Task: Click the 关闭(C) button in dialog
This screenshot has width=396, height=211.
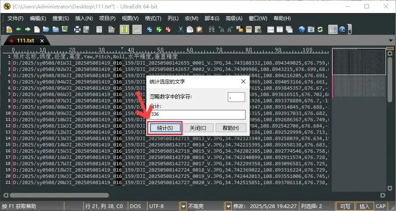Action: (198, 128)
